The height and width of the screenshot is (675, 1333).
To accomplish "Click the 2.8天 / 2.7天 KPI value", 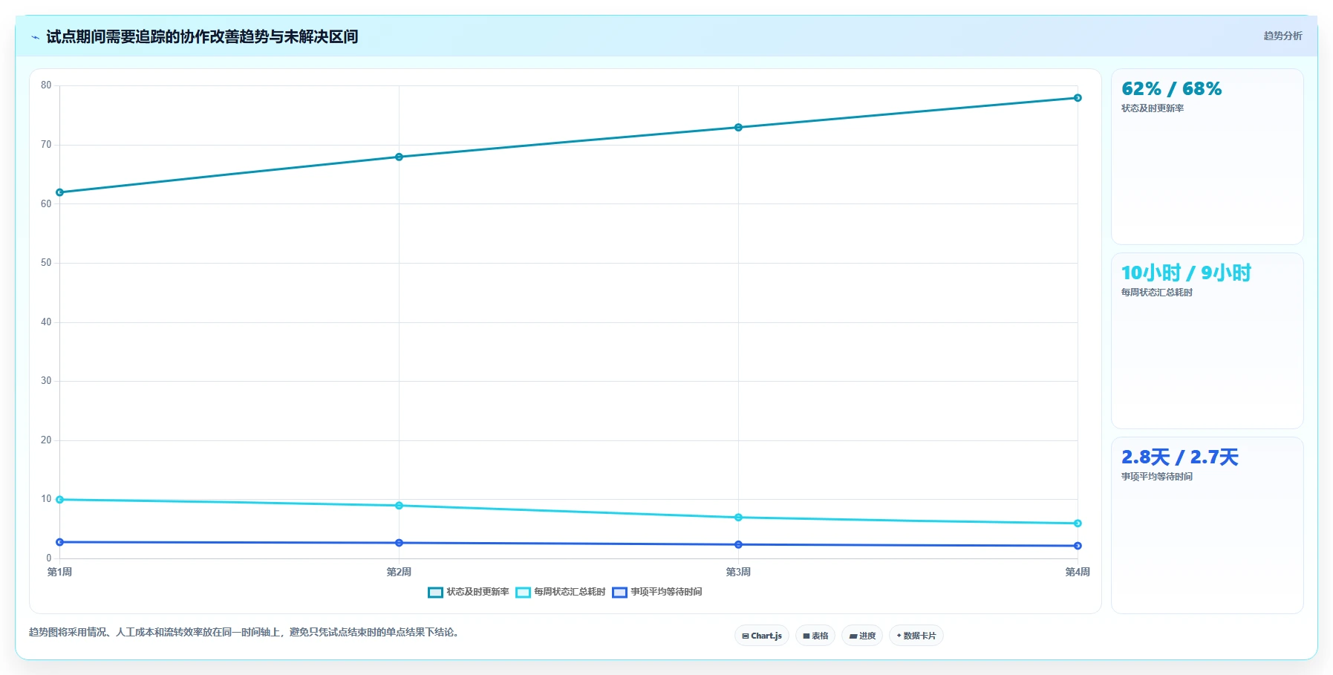I will pos(1179,457).
